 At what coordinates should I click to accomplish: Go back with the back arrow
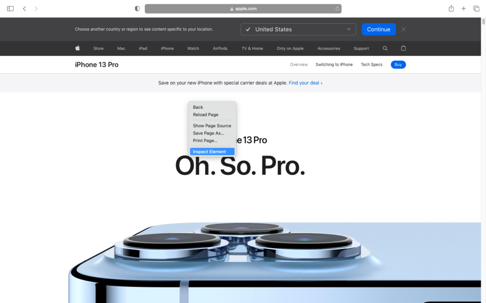(24, 9)
